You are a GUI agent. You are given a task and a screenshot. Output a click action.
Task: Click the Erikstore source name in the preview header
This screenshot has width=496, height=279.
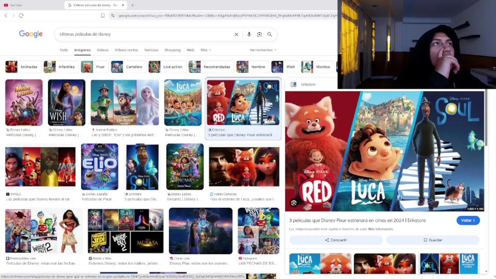[308, 84]
